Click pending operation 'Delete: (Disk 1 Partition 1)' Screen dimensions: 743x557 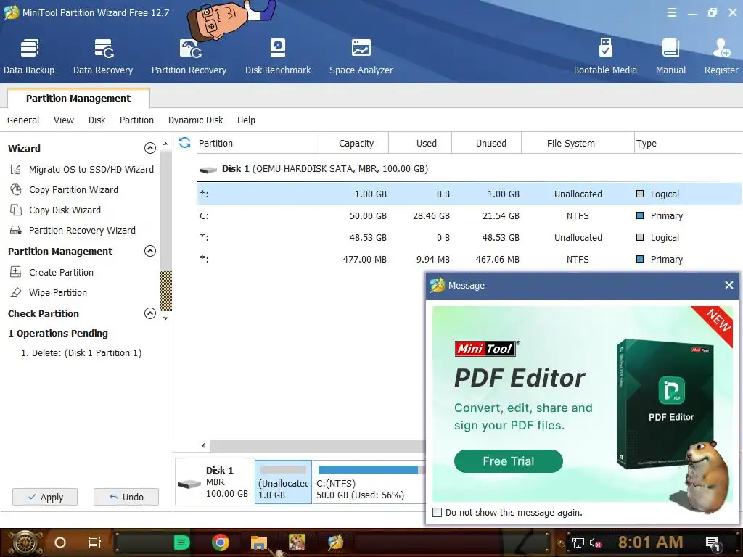pyautogui.click(x=81, y=353)
